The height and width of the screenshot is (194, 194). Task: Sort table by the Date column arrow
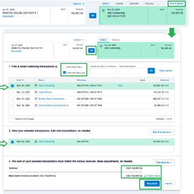[23, 80]
